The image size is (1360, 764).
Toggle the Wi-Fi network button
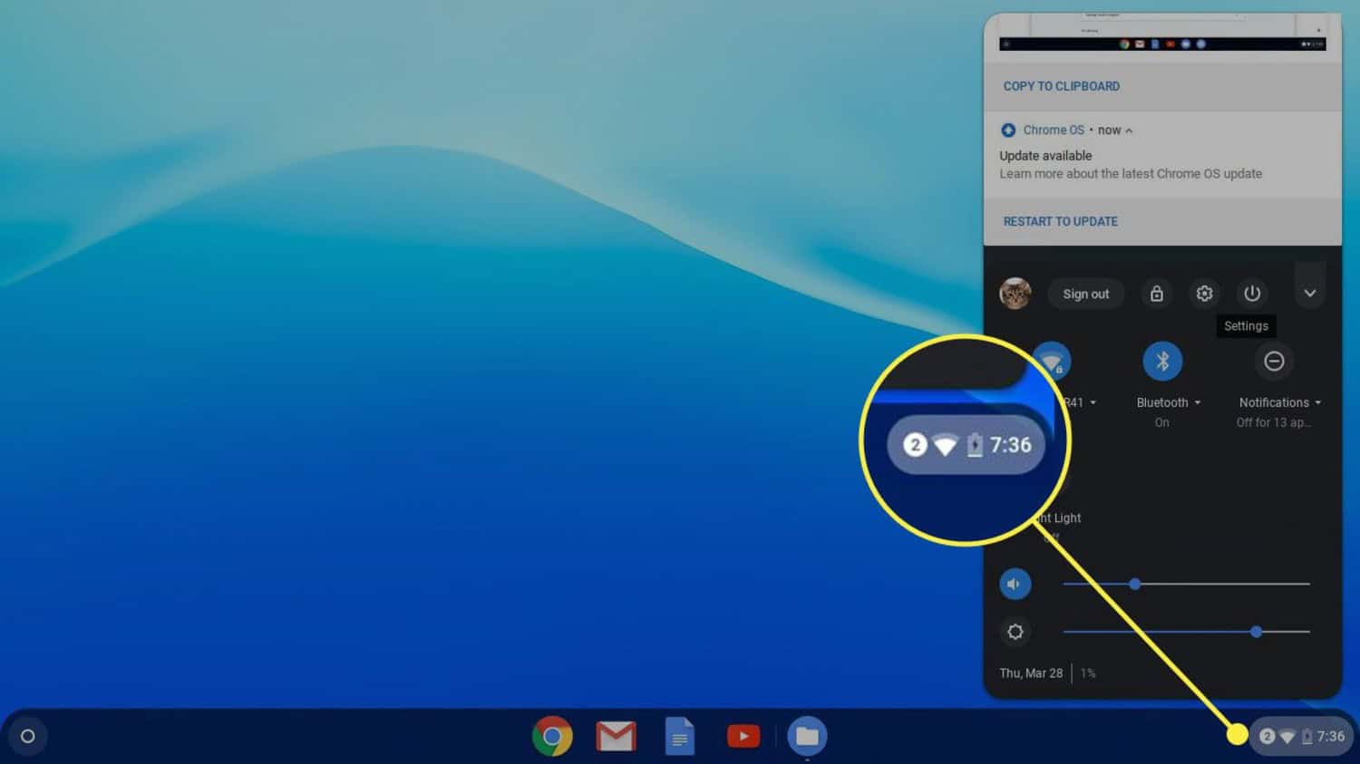pyautogui.click(x=1052, y=362)
